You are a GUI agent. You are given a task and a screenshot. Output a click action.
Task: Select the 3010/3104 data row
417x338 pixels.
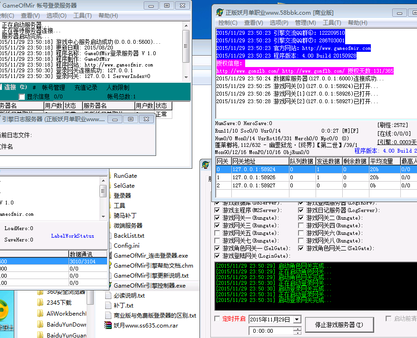[x=53, y=261]
